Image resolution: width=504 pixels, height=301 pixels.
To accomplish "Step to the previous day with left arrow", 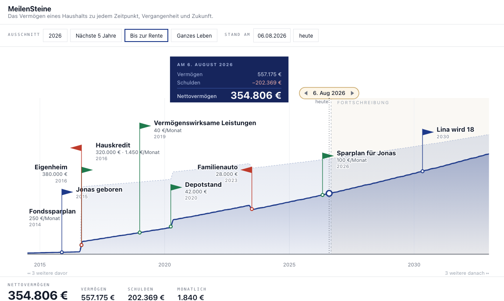I will [x=305, y=93].
